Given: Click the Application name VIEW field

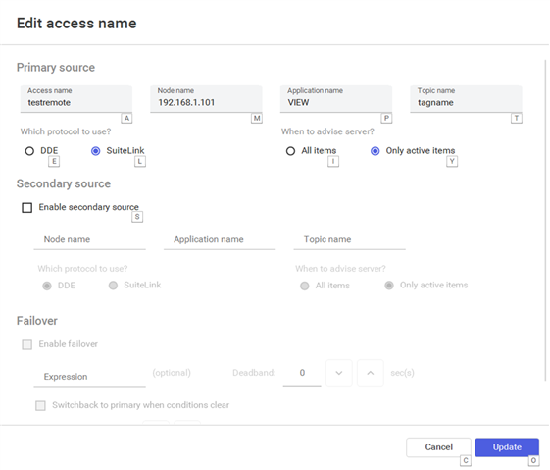Looking at the screenshot, I should (336, 99).
